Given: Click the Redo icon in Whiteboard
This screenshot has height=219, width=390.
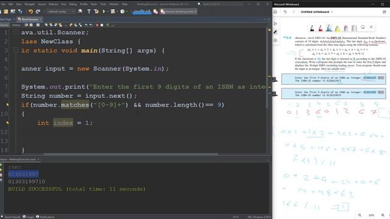Looking at the screenshot, I should pos(294,12).
